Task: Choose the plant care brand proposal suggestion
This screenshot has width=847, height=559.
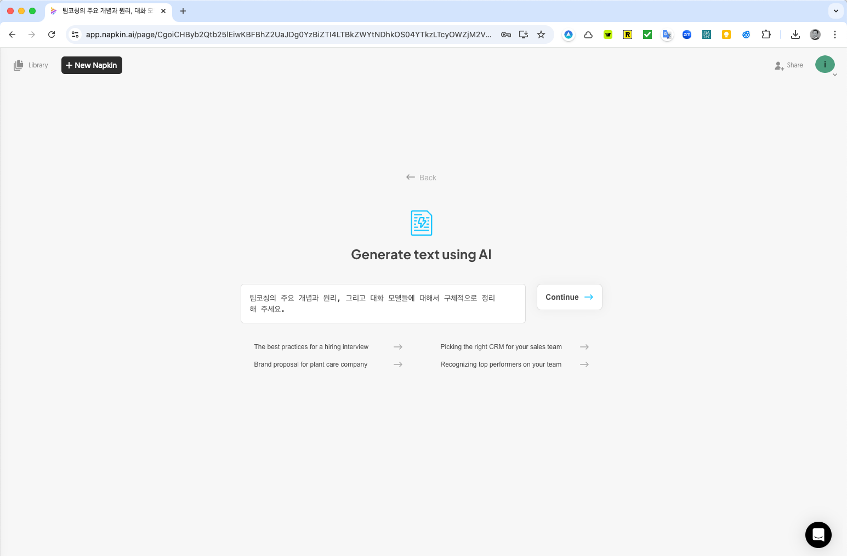Action: click(x=327, y=364)
